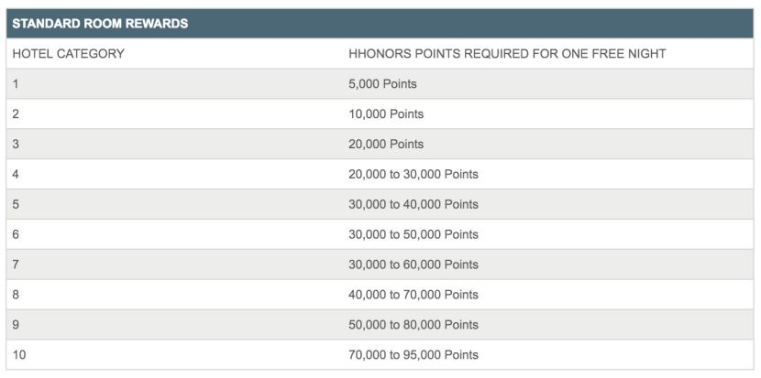Select hotel category number 10 cell

(x=19, y=355)
